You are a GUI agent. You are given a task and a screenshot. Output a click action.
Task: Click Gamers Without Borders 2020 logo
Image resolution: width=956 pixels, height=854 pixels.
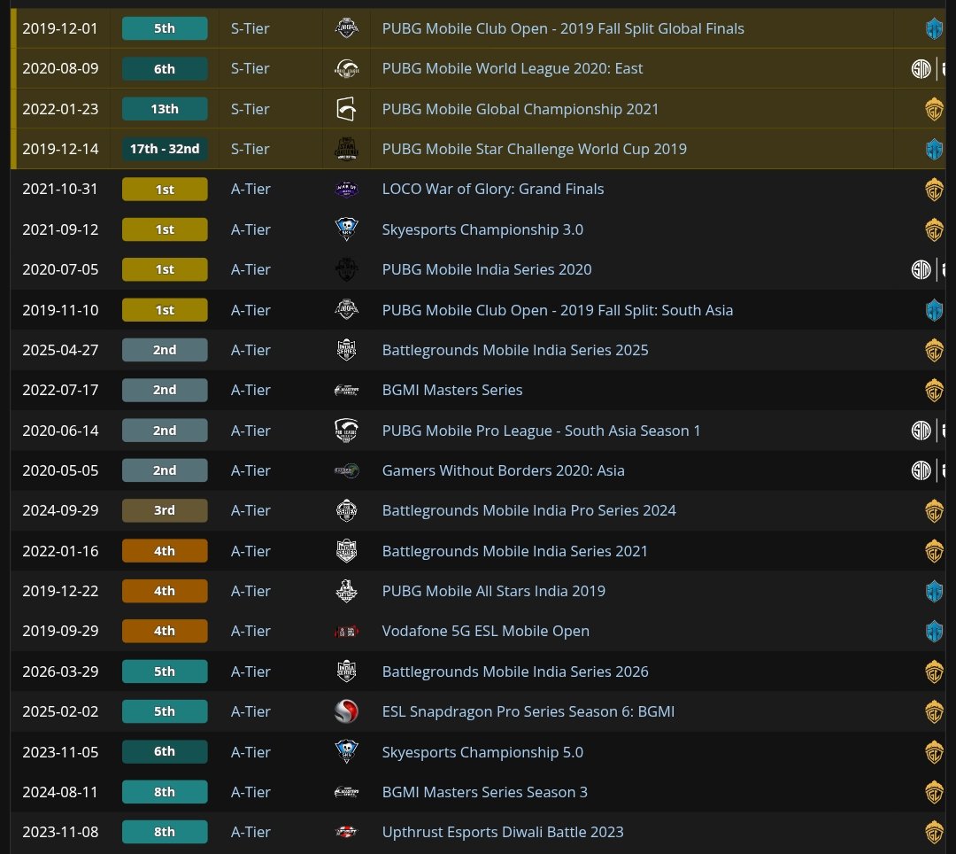[346, 471]
